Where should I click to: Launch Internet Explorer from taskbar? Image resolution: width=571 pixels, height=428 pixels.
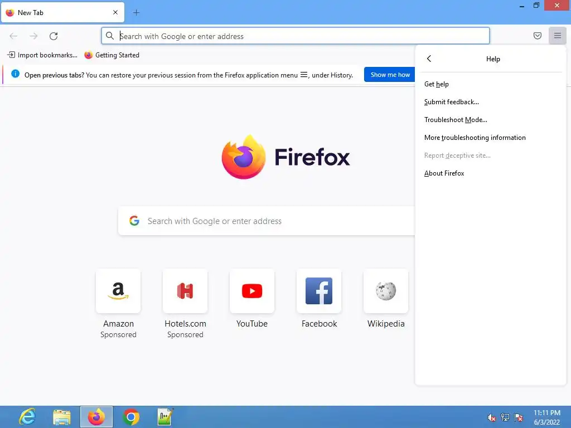pyautogui.click(x=27, y=417)
